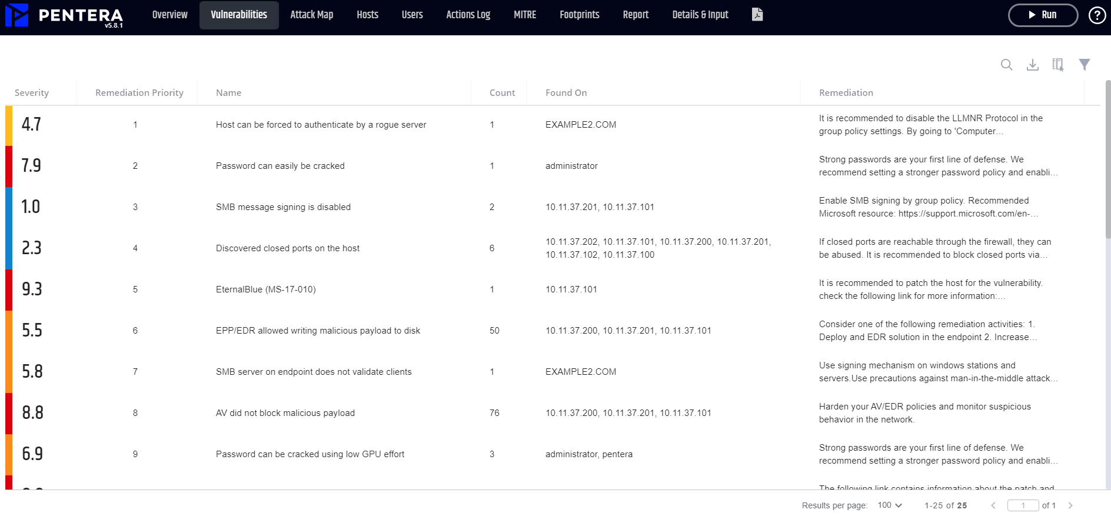The height and width of the screenshot is (516, 1111).
Task: Switch to the Attack Map tab
Action: 311,15
